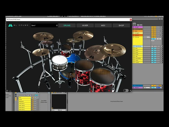Screen dimensions: 169x127
Task: Mute the kick chain speaker icon
Action: pyautogui.click(x=32, y=98)
